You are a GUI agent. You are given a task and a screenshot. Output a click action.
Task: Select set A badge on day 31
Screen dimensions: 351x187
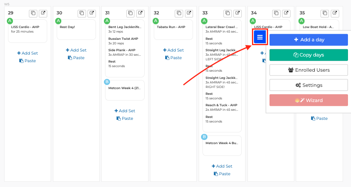point(107,21)
